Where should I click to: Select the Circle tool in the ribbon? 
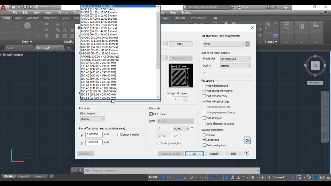point(27,28)
